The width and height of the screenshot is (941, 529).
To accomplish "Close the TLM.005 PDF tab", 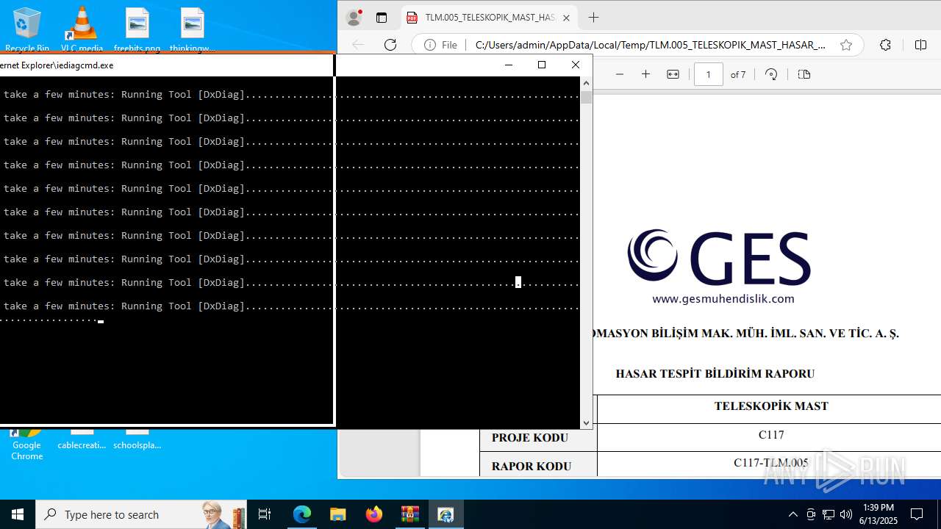I will [x=566, y=18].
